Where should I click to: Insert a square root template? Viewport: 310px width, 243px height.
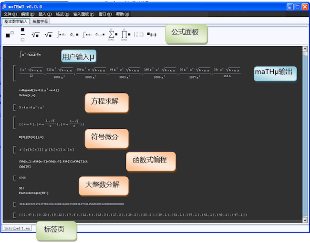tap(49, 35)
